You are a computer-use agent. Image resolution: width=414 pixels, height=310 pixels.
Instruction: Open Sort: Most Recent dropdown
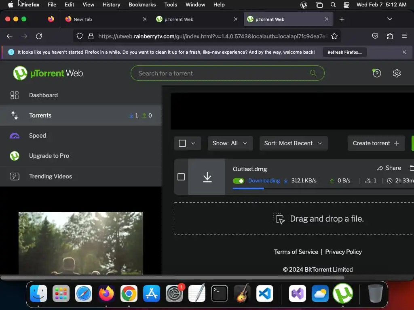point(294,143)
